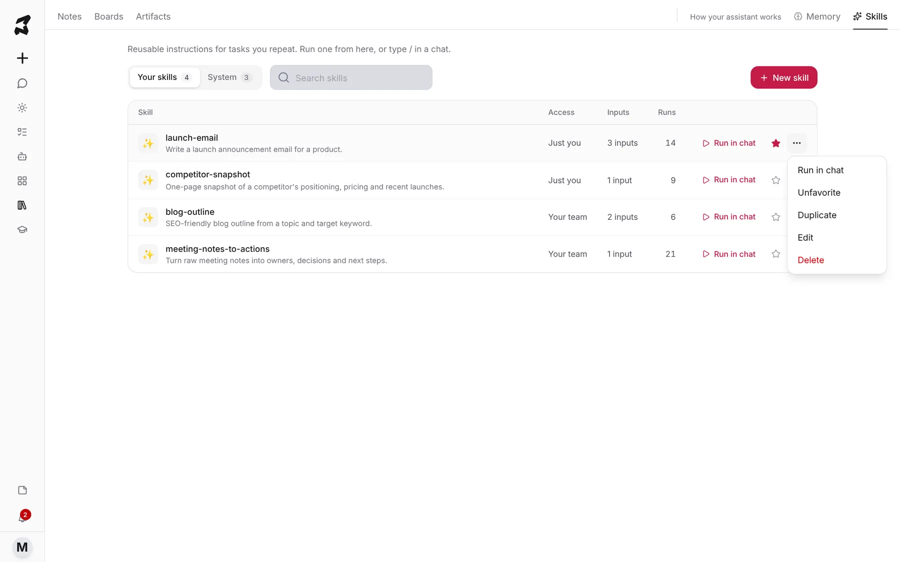
Task: Switch to the Your skills tab
Action: [164, 77]
